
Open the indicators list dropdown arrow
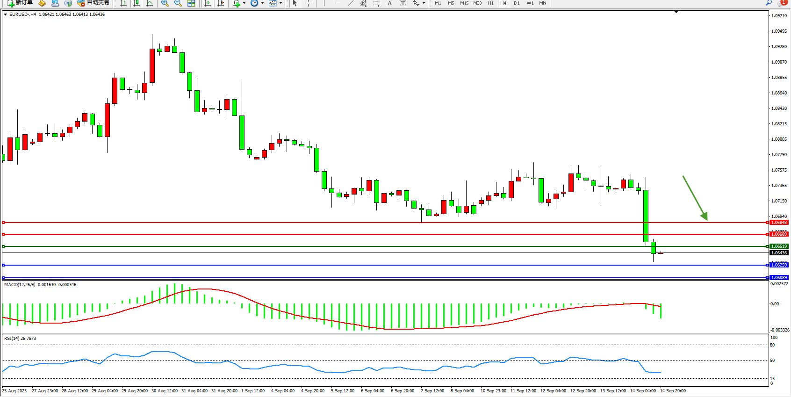[244, 3]
